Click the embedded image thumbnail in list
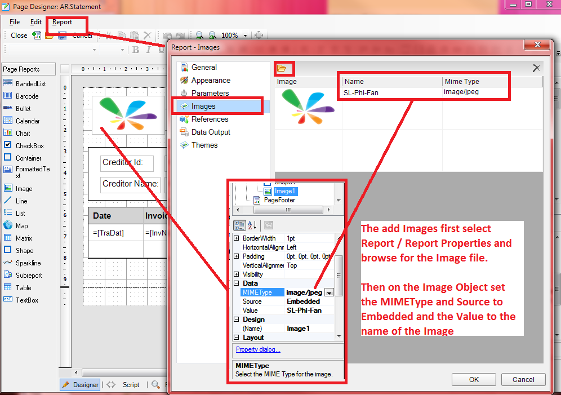This screenshot has height=395, width=561. (x=308, y=106)
